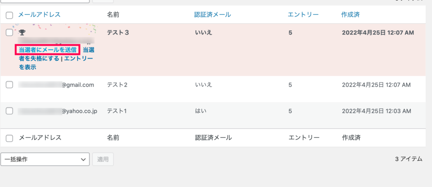
Task: Sort by エントリー column header
Action: tap(303, 15)
